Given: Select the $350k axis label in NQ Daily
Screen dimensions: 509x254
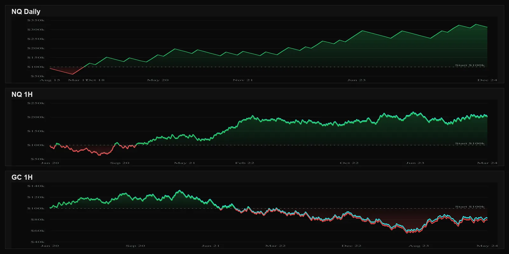Looking at the screenshot, I should coord(36,20).
